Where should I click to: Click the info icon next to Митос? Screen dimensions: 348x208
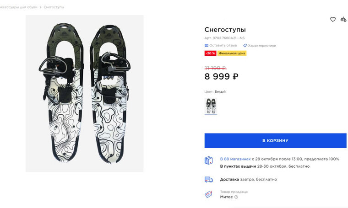(x=236, y=197)
